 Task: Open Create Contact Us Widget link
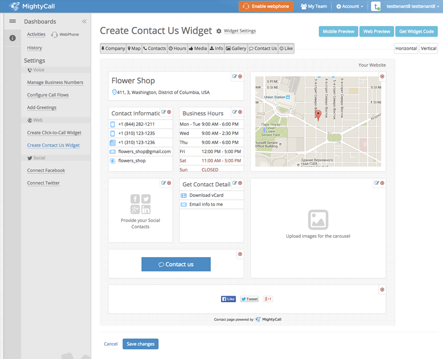pyautogui.click(x=53, y=145)
